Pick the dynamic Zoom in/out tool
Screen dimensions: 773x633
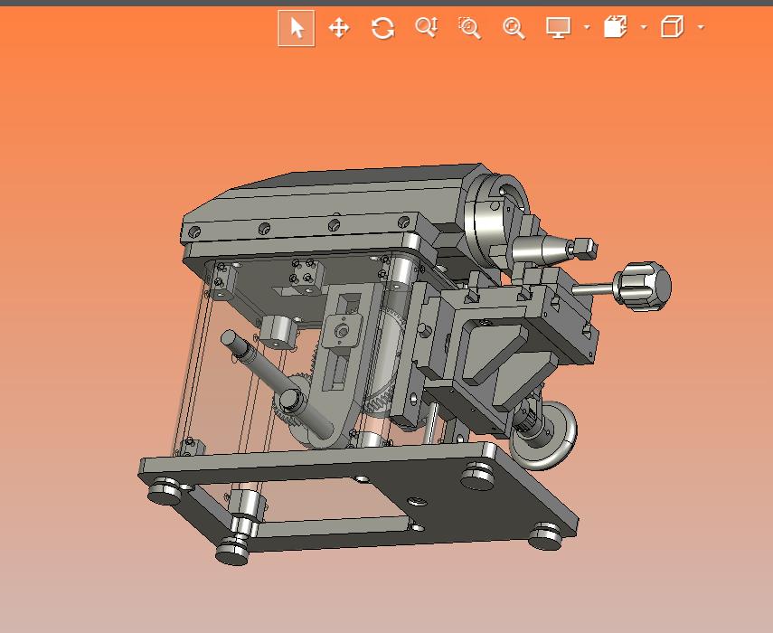tap(427, 27)
